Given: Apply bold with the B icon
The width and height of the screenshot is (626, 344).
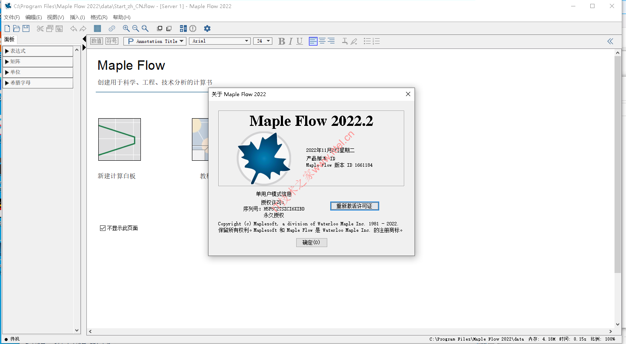Looking at the screenshot, I should (282, 41).
